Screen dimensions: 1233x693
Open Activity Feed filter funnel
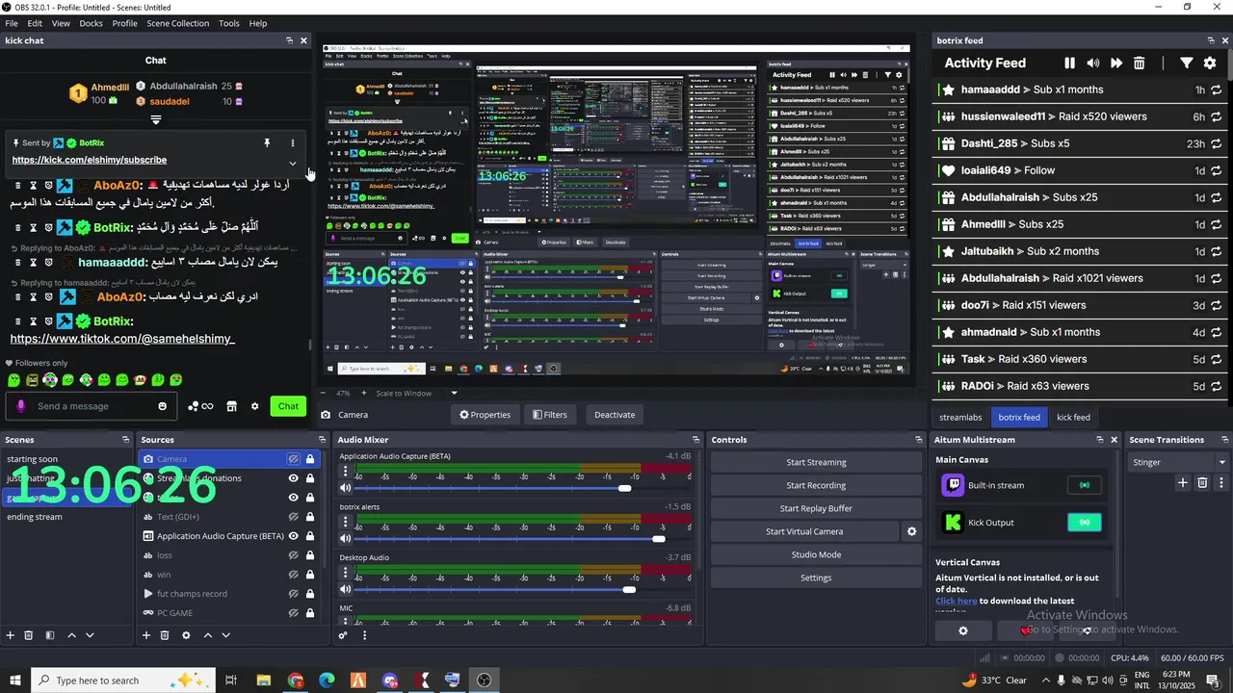[1187, 63]
